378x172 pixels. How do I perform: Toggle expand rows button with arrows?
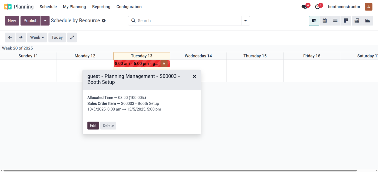[x=72, y=38]
